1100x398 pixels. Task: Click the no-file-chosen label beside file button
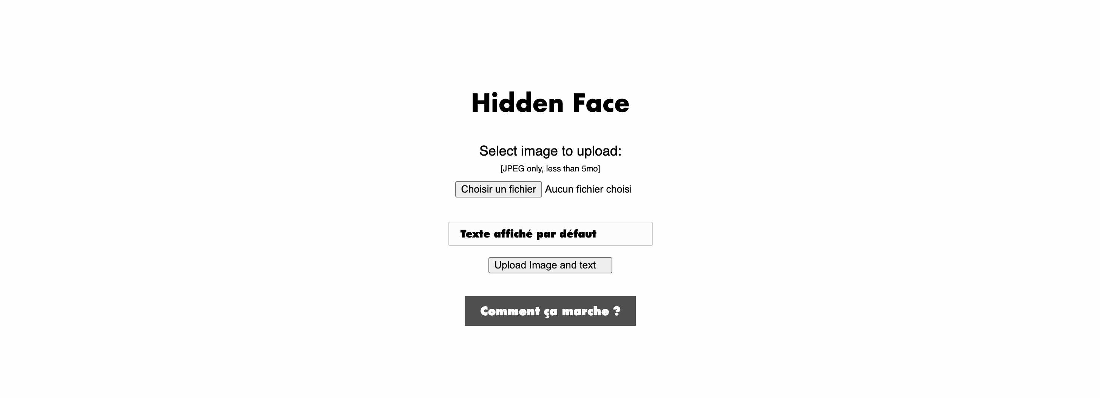[x=588, y=189]
